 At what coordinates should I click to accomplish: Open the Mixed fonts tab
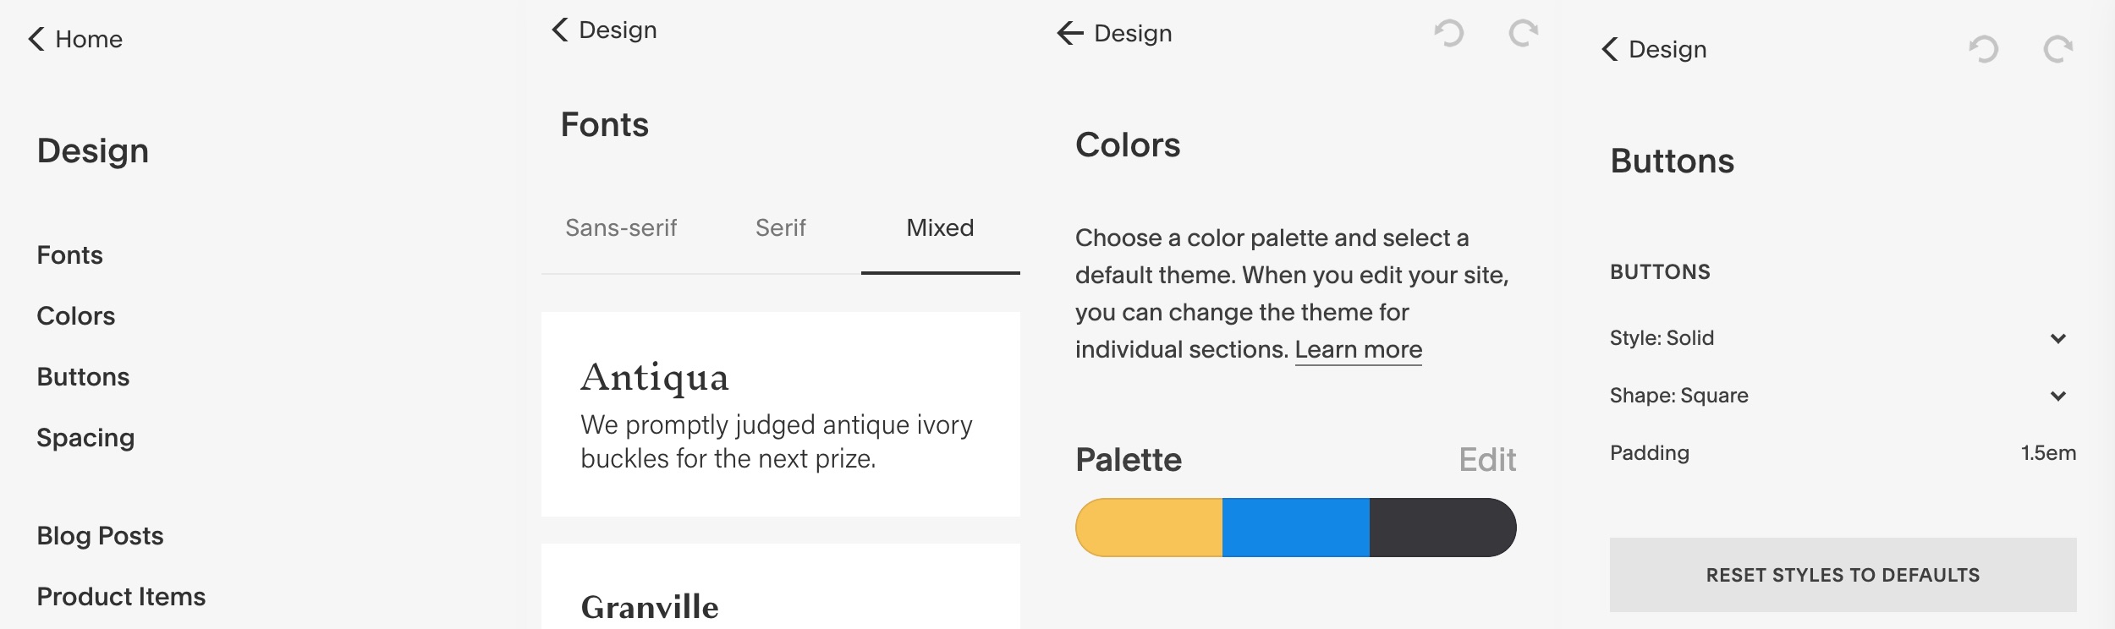click(x=940, y=228)
